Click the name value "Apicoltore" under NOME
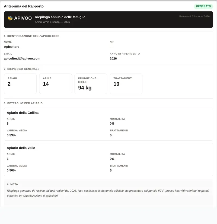 tap(12, 47)
